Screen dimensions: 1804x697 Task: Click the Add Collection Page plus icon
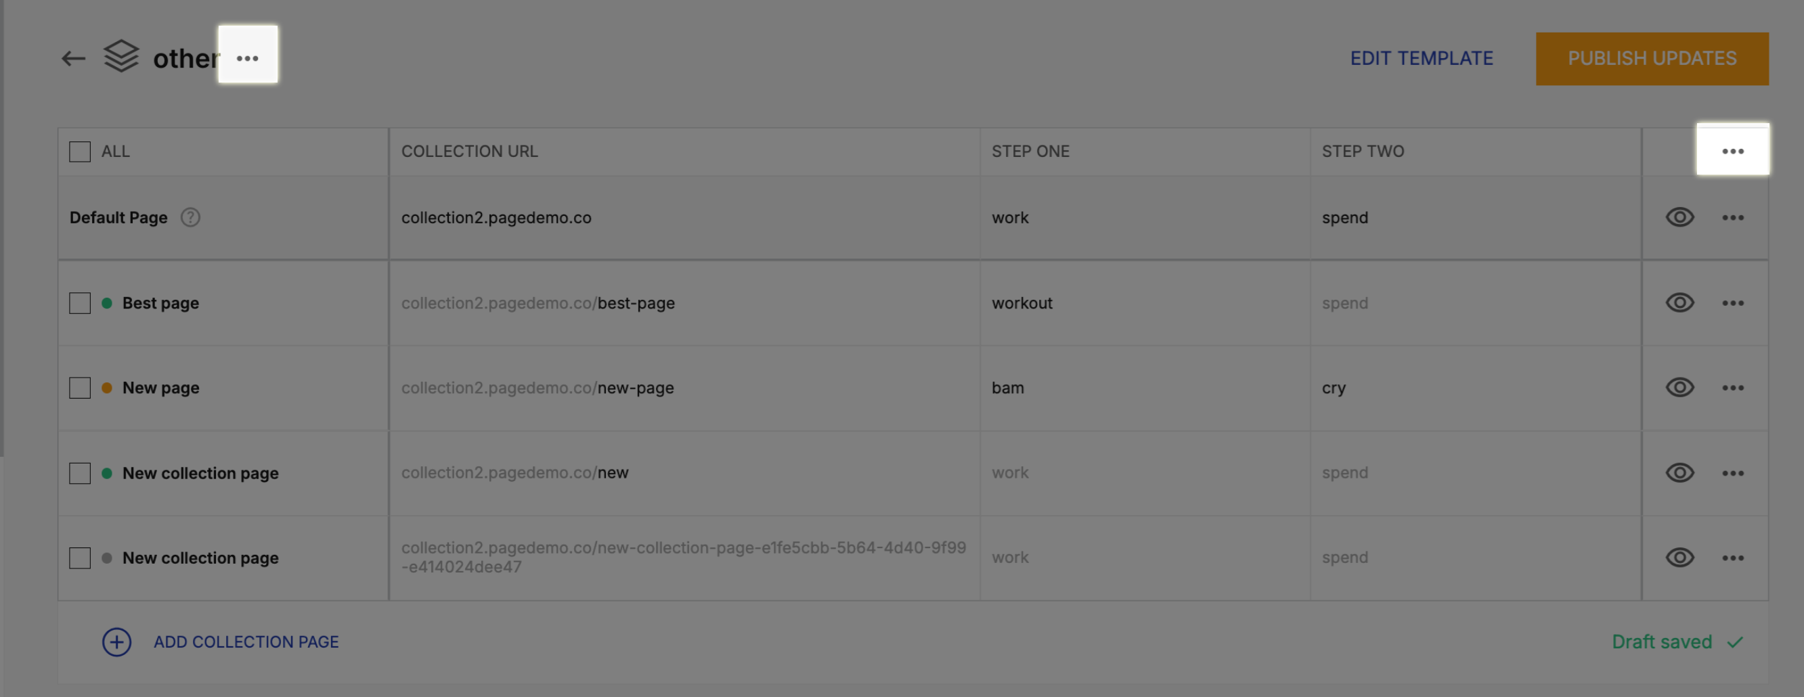[117, 642]
